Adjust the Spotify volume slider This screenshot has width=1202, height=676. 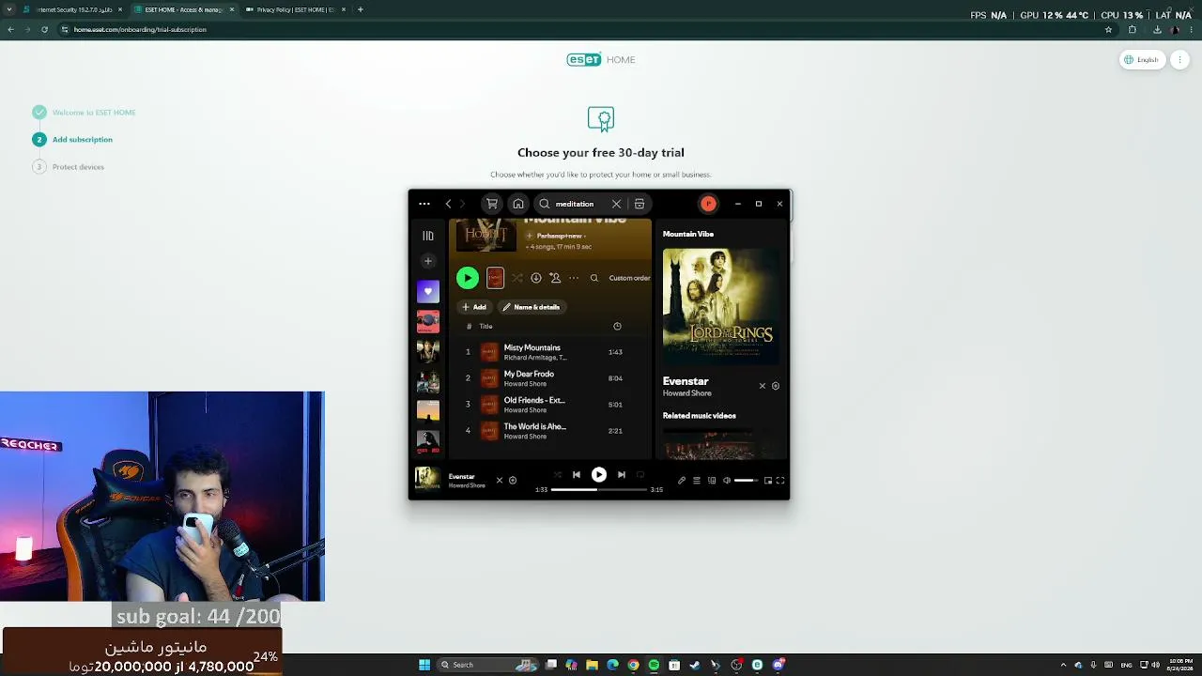(747, 481)
